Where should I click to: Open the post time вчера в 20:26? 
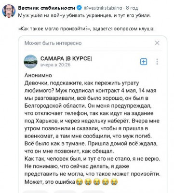coord(55,65)
